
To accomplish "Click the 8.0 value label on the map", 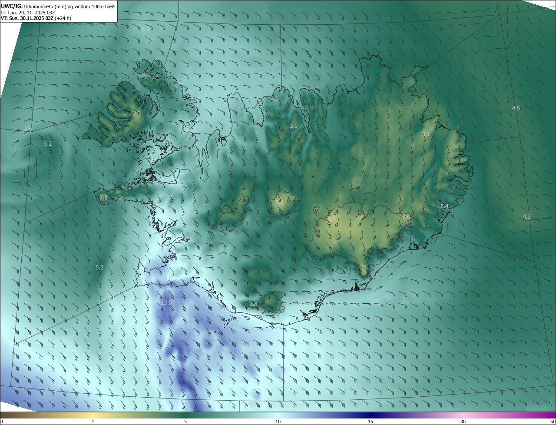I will pos(146,29).
